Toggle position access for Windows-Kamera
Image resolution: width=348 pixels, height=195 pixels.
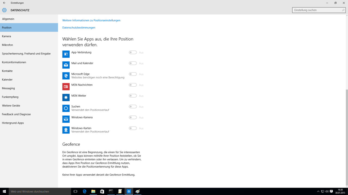coord(133,118)
